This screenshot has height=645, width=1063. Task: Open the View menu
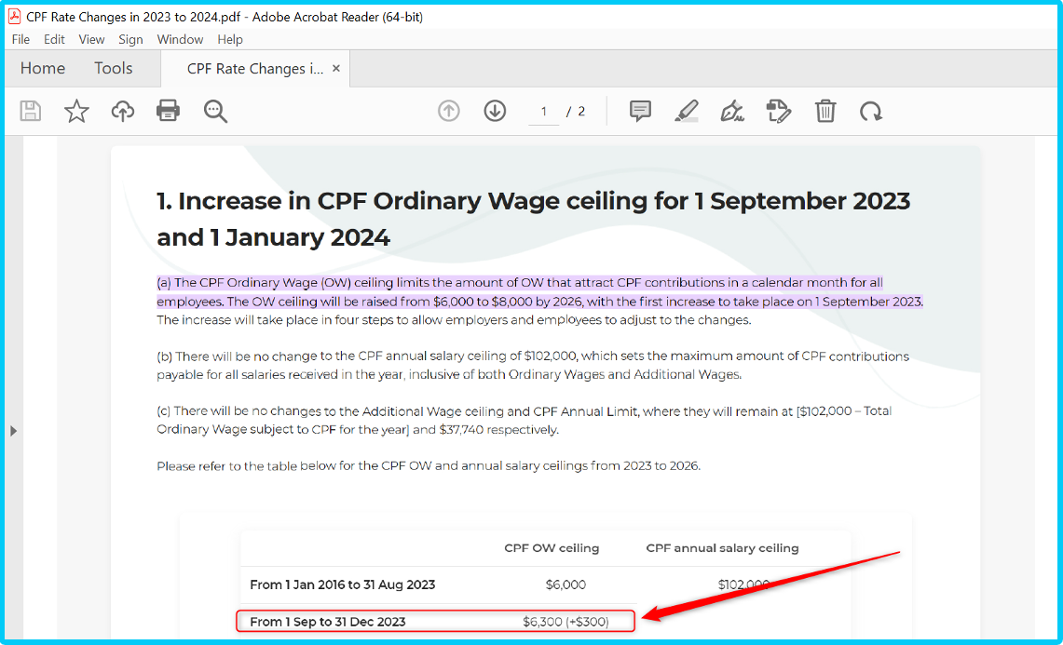pos(91,39)
